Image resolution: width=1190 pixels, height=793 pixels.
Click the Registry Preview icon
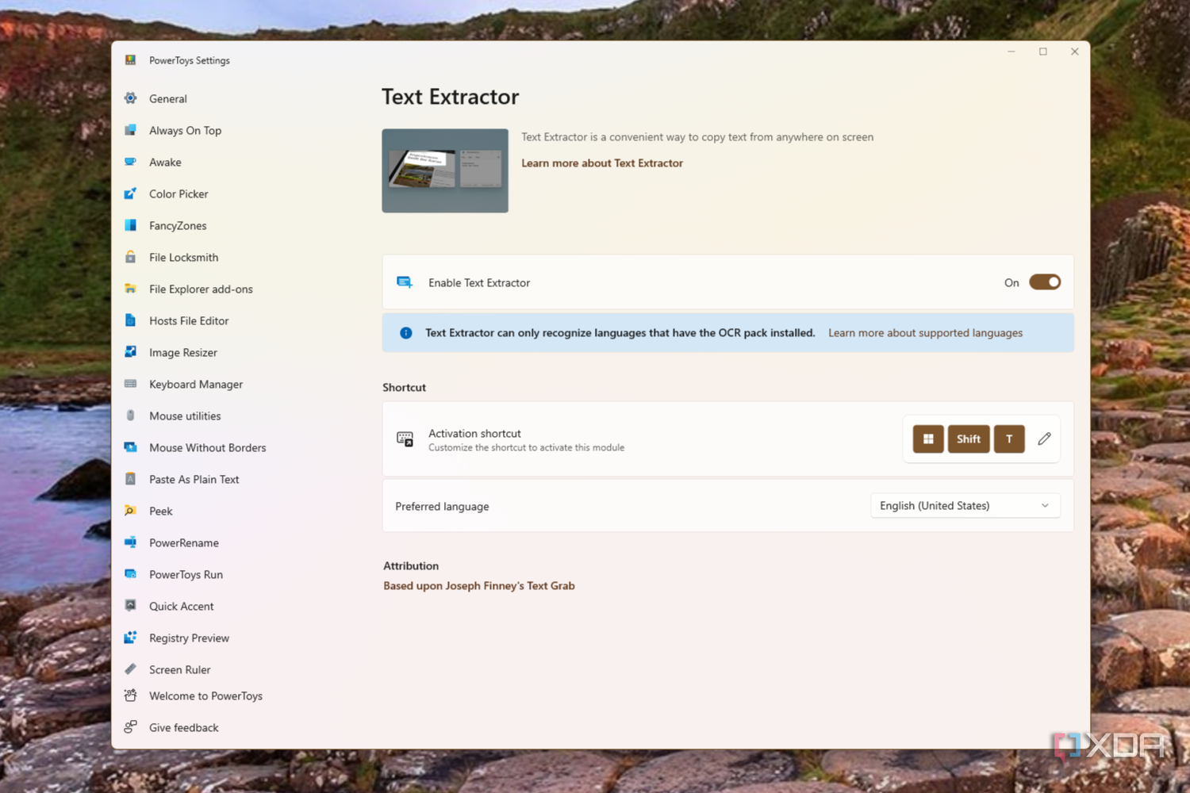[131, 638]
